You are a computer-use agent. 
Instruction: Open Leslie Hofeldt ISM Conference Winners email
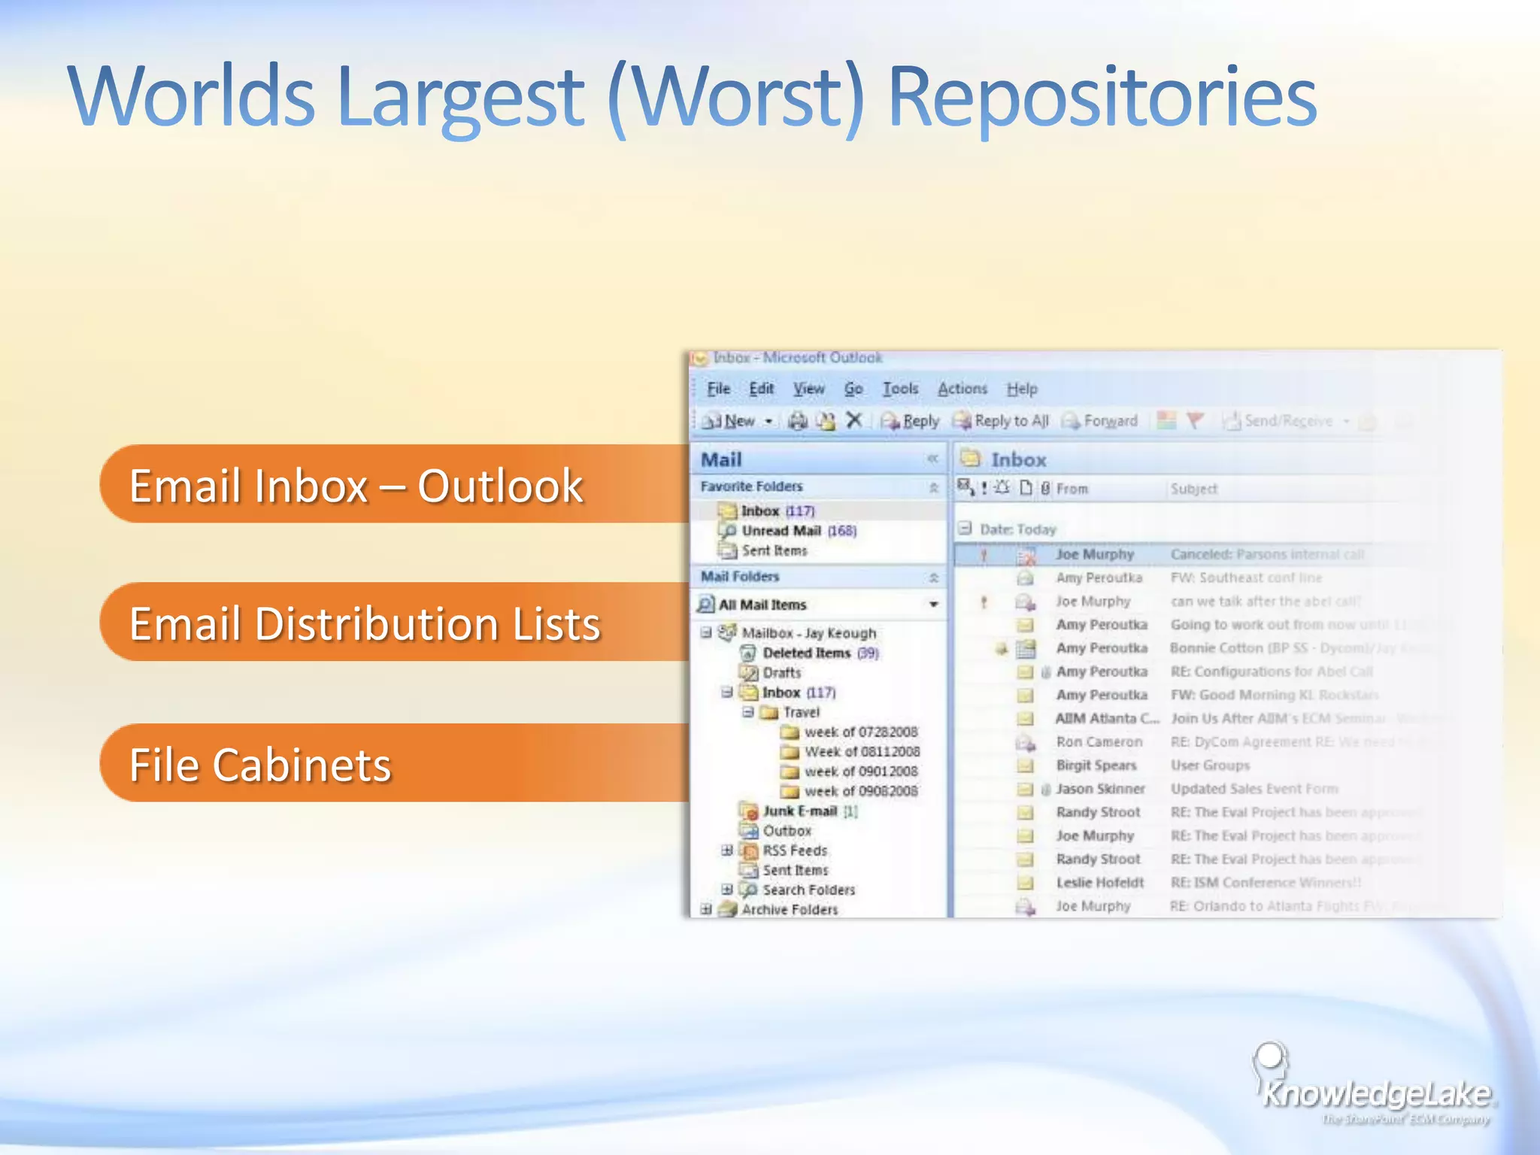click(1196, 883)
